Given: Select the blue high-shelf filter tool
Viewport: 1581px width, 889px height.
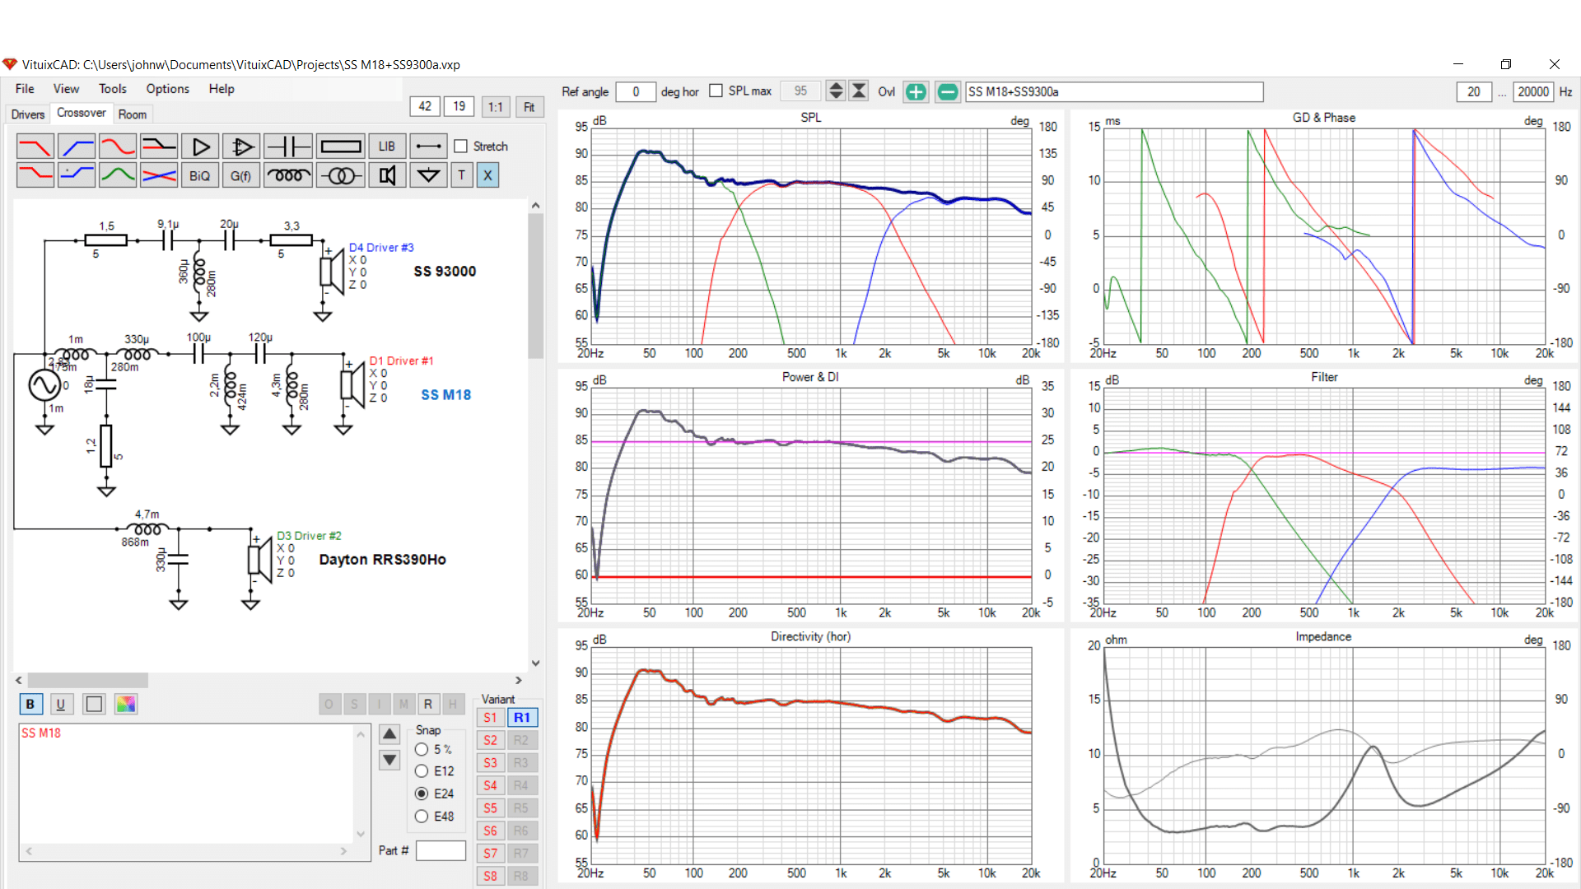Looking at the screenshot, I should tap(77, 175).
